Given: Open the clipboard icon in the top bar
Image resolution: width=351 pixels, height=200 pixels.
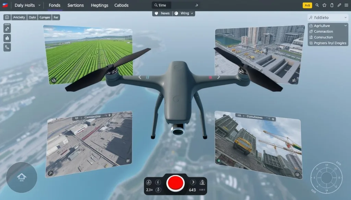Looking at the screenshot, I should pyautogui.click(x=332, y=5).
